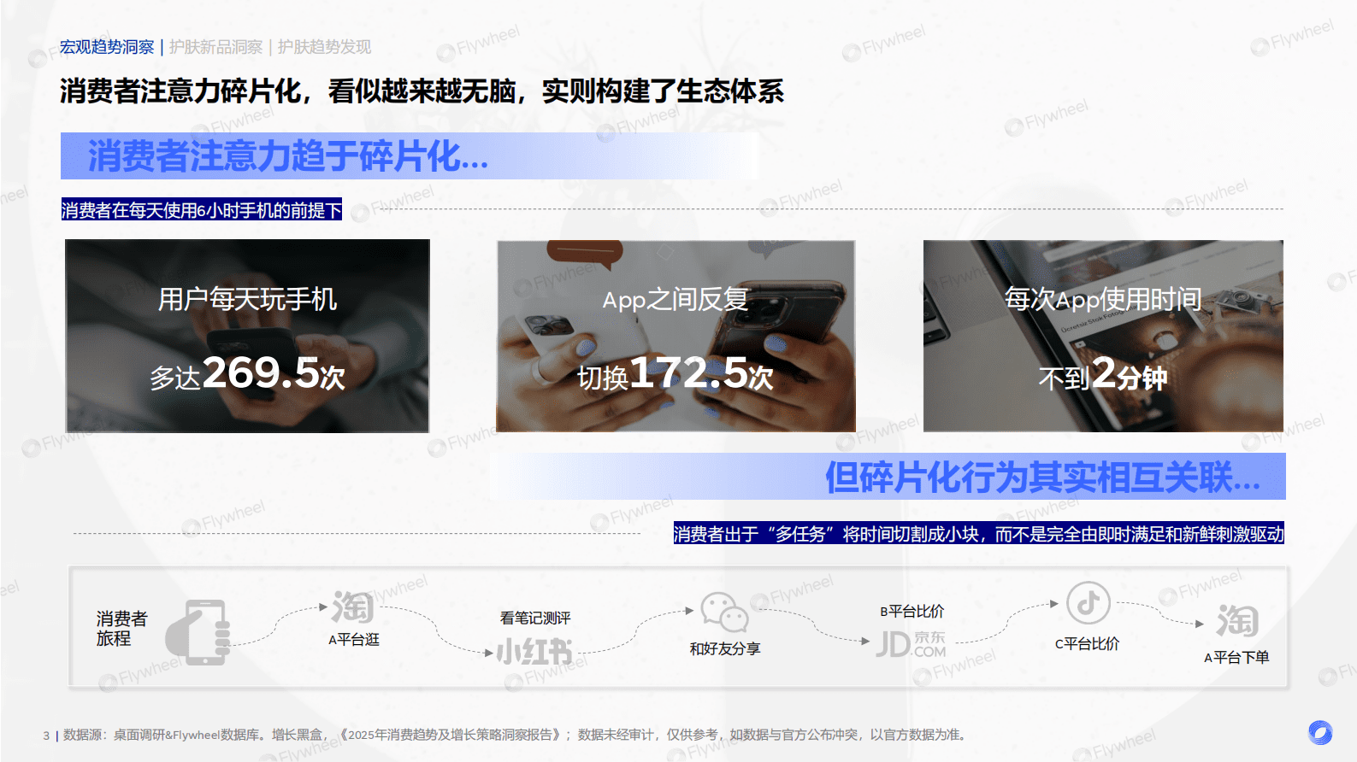Image resolution: width=1357 pixels, height=762 pixels.
Task: Click the A平台逛 label
Action: point(354,639)
